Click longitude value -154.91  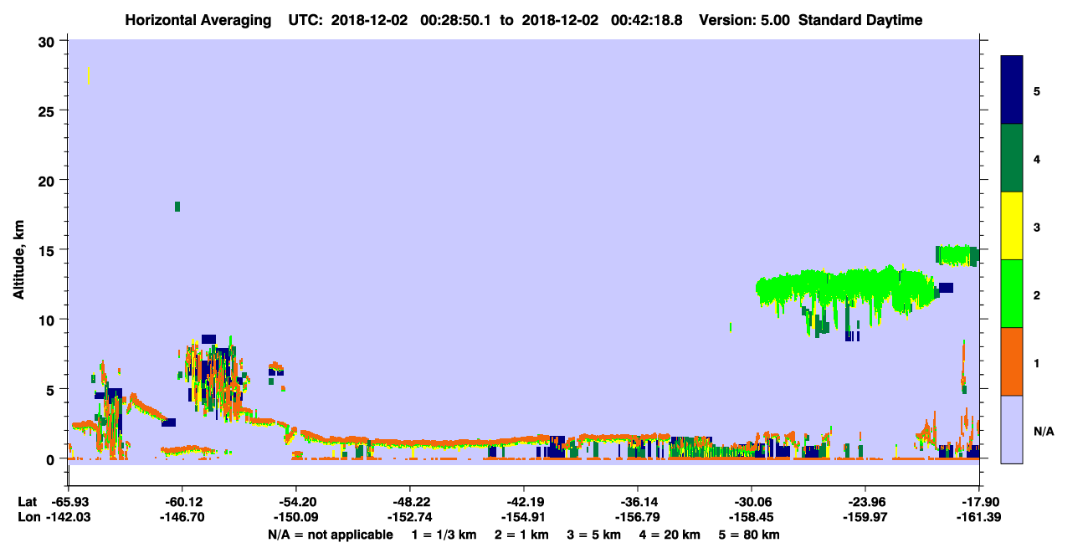524,518
